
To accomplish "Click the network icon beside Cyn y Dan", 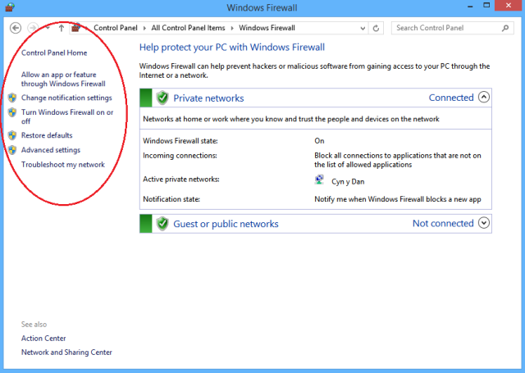I will (319, 180).
